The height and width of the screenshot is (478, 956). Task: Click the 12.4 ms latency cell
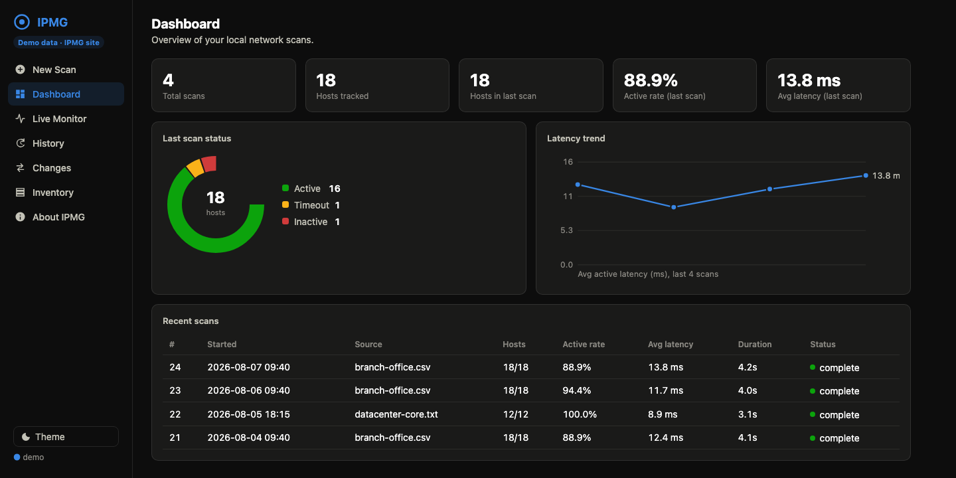(665, 438)
